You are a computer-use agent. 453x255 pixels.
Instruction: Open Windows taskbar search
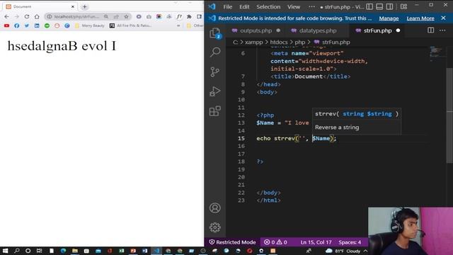point(17,251)
